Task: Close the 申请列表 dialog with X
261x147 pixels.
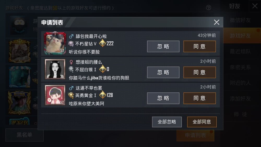Action: (217, 22)
